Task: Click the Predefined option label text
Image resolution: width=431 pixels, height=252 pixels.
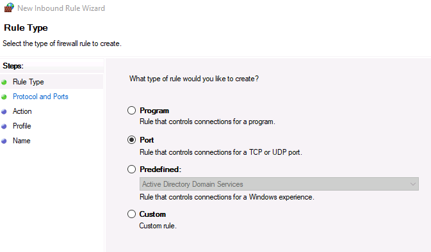Action: pos(161,169)
